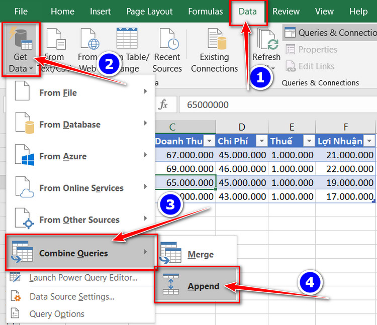This screenshot has width=377, height=325.
Task: Click the formula bar showing 65000000
Action: point(278,104)
